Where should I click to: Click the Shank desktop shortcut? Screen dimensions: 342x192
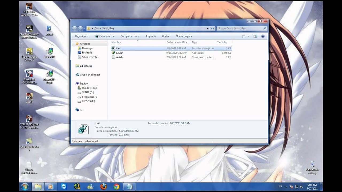29,98
